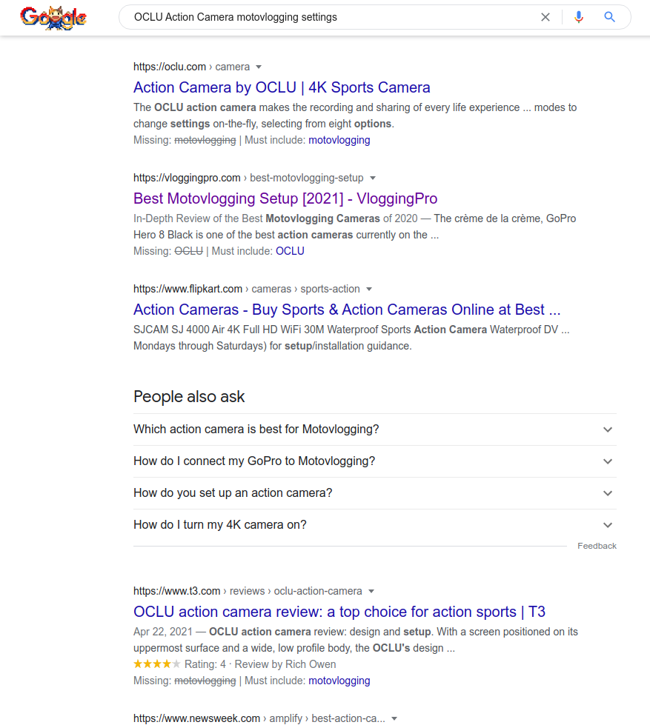Click the star rating under T3 review

point(157,664)
